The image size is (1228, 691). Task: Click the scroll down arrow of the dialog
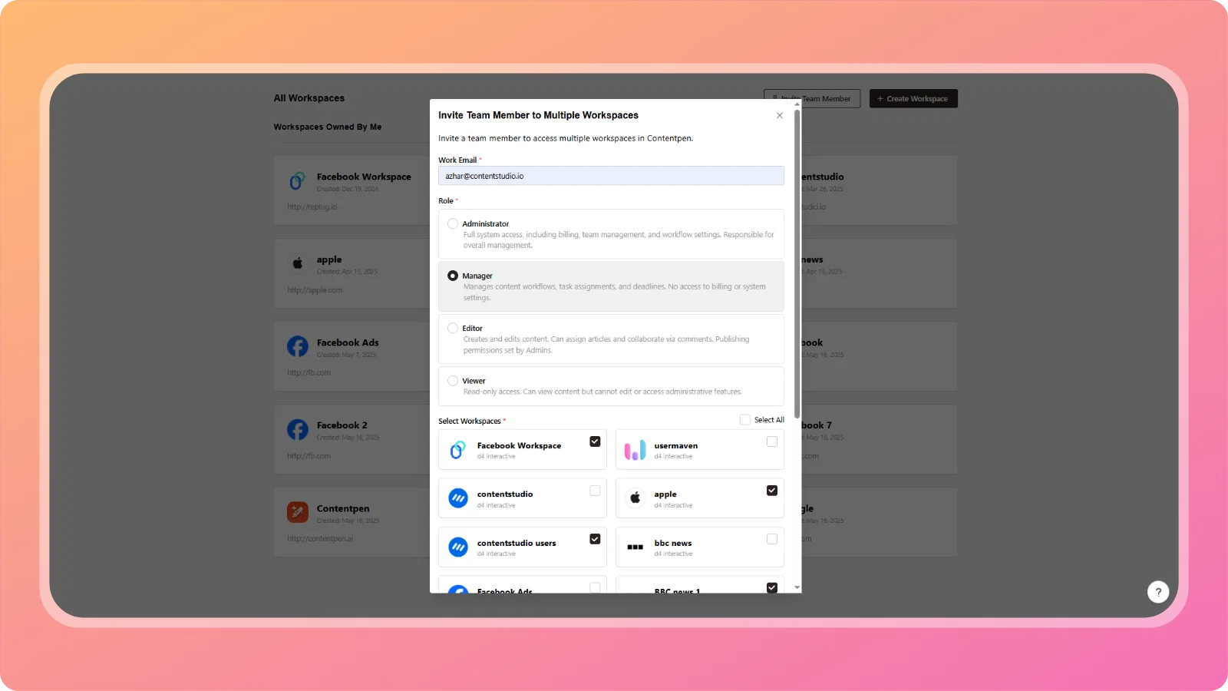coord(797,587)
